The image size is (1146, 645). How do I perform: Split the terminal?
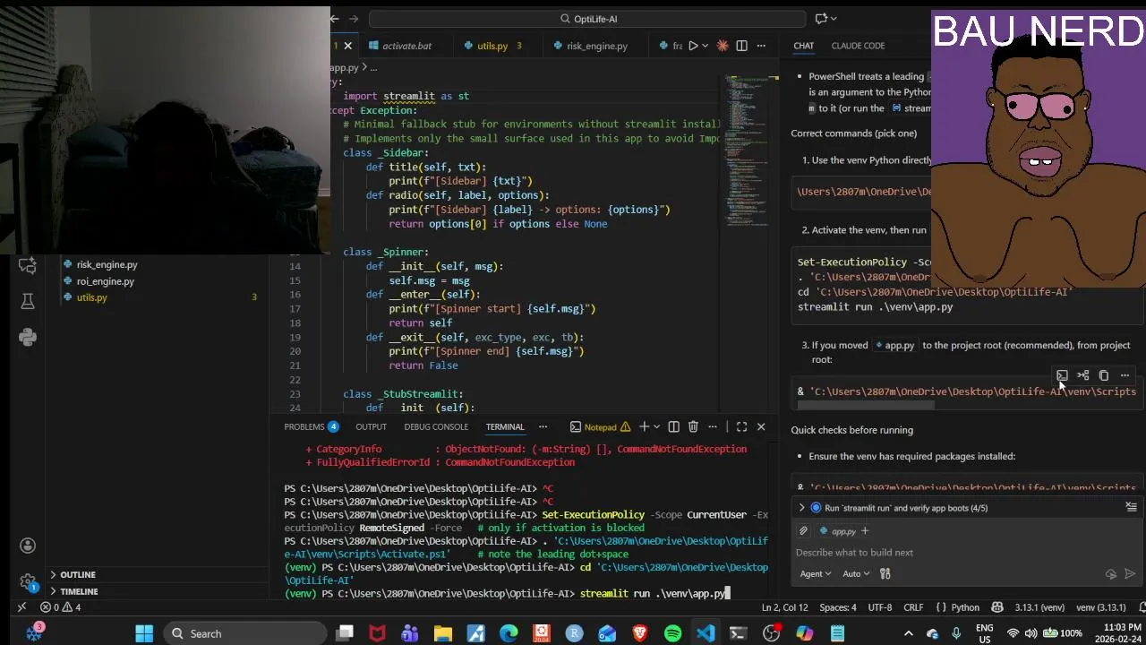[x=673, y=427]
